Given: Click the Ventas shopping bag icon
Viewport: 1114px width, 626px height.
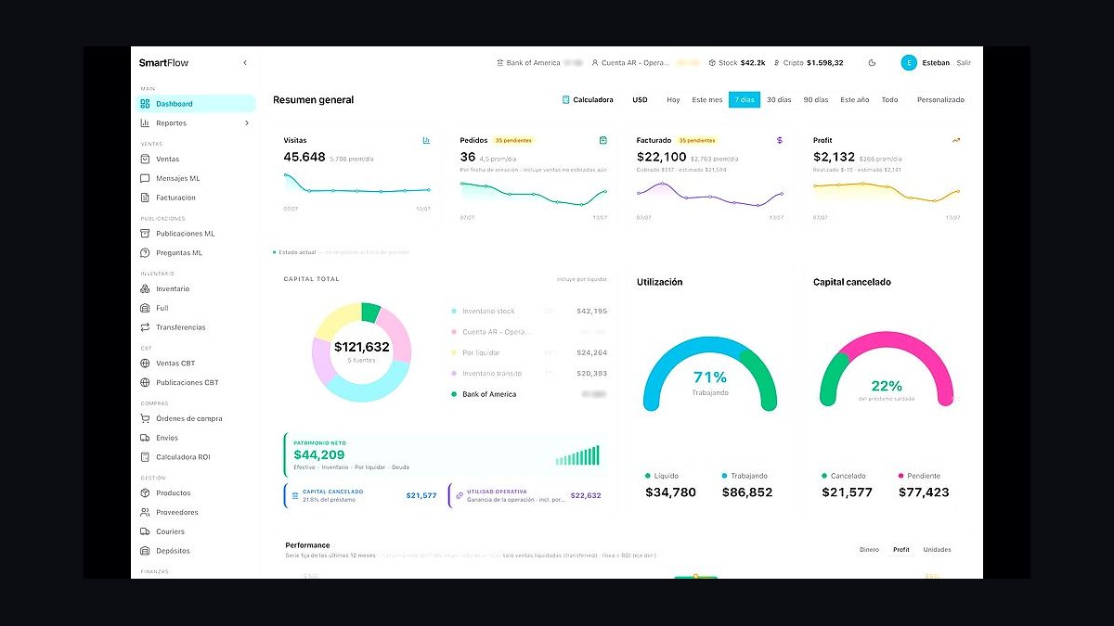Looking at the screenshot, I should [145, 160].
